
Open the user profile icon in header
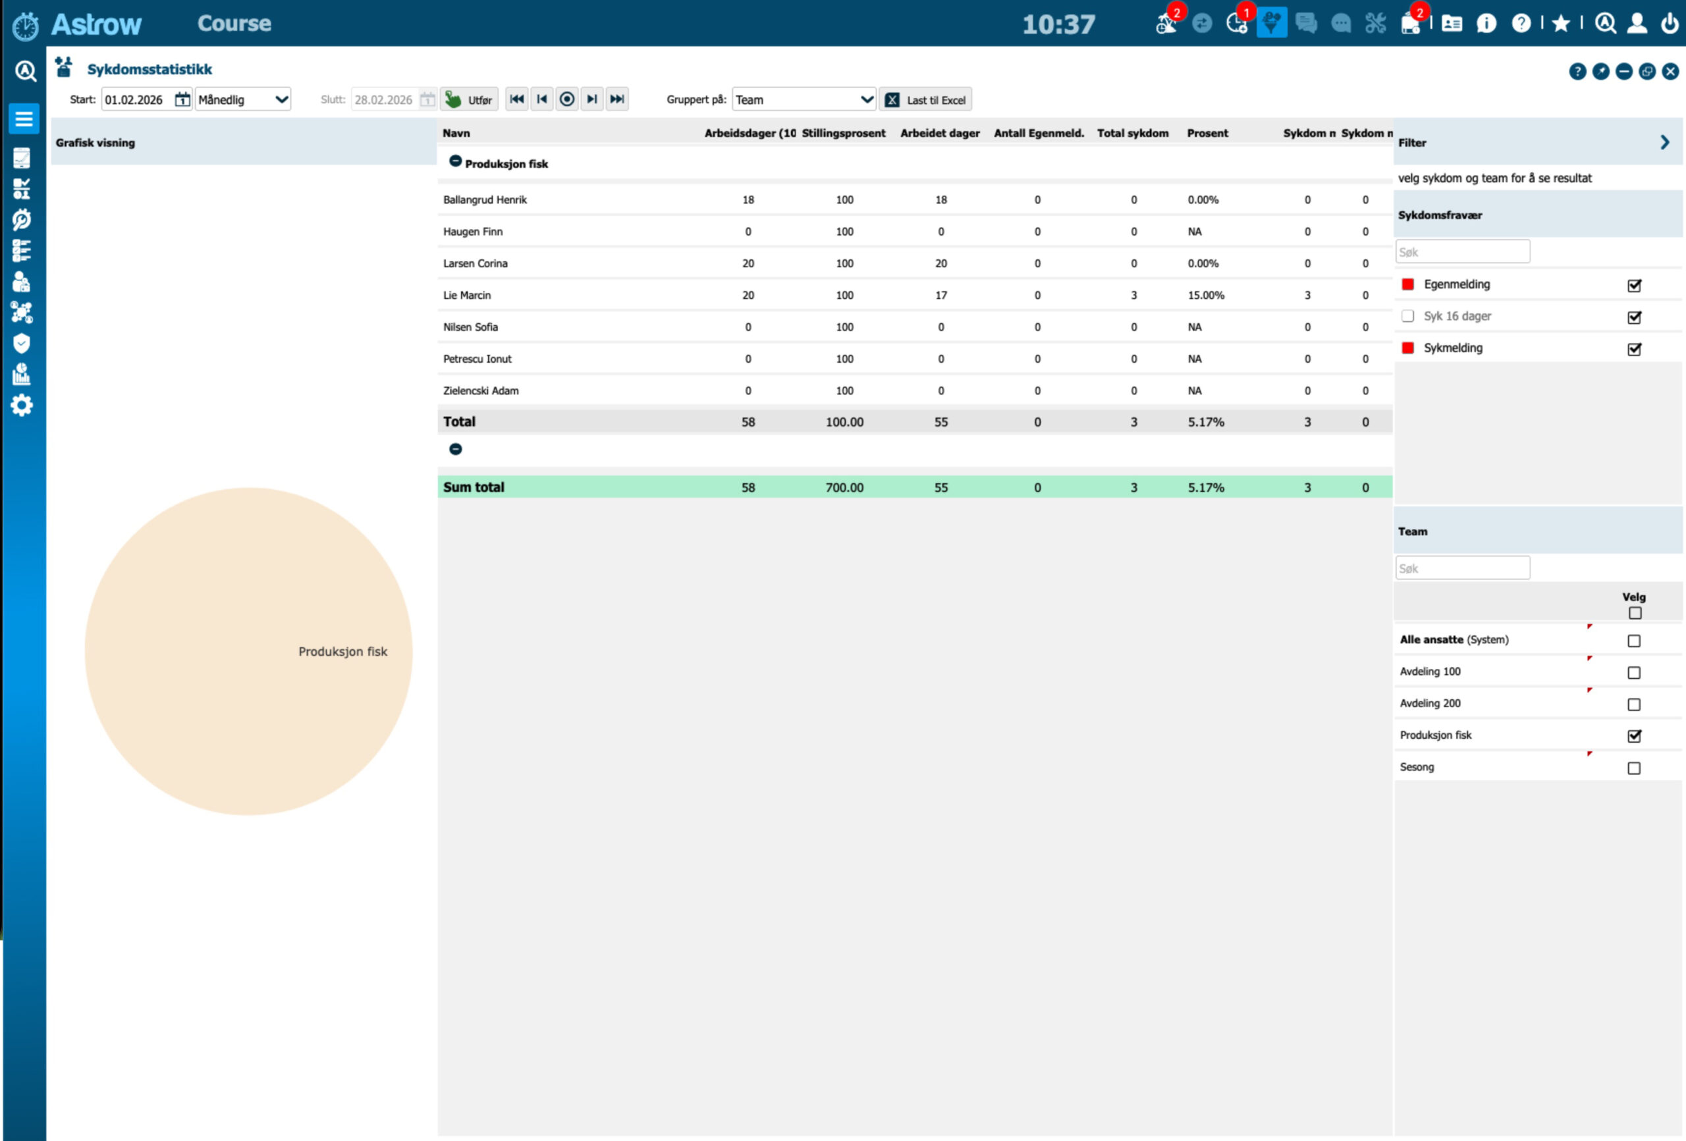click(1637, 24)
